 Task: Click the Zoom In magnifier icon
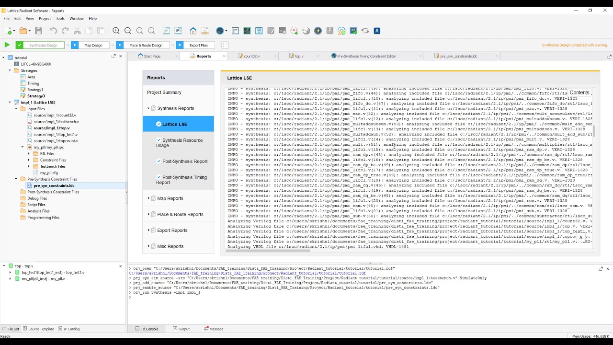[116, 31]
